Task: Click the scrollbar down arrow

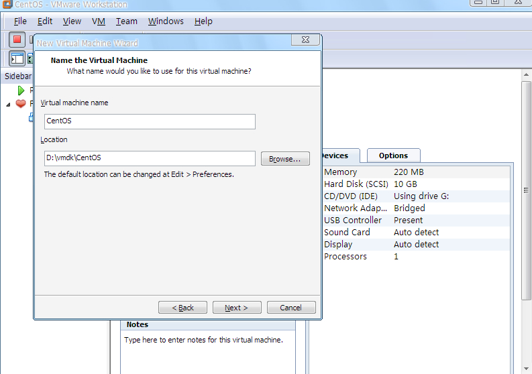Action: click(526, 369)
